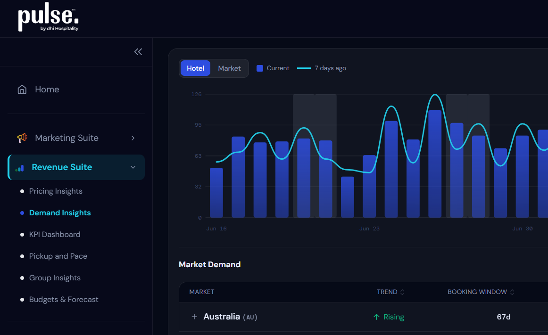Viewport: 548px width, 335px height.
Task: Open KPI Dashboard
Action: point(55,234)
